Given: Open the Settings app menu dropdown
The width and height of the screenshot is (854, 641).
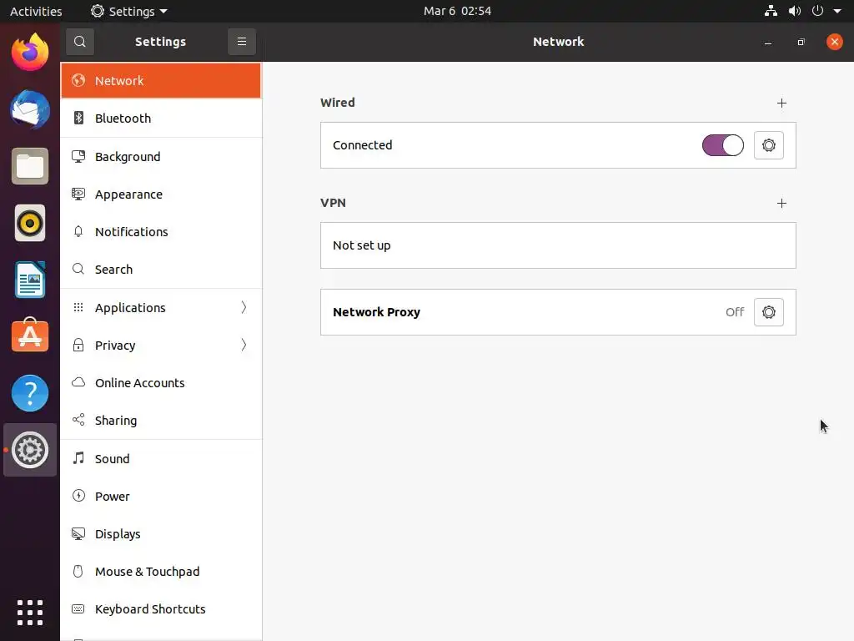Looking at the screenshot, I should click(129, 11).
